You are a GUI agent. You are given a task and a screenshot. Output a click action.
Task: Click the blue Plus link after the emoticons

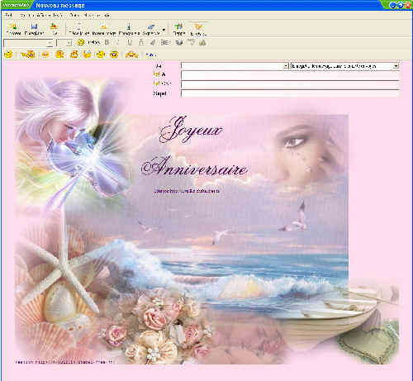[x=150, y=55]
